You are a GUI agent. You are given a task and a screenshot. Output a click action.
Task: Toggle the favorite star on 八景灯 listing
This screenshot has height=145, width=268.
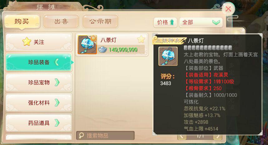(x=141, y=40)
